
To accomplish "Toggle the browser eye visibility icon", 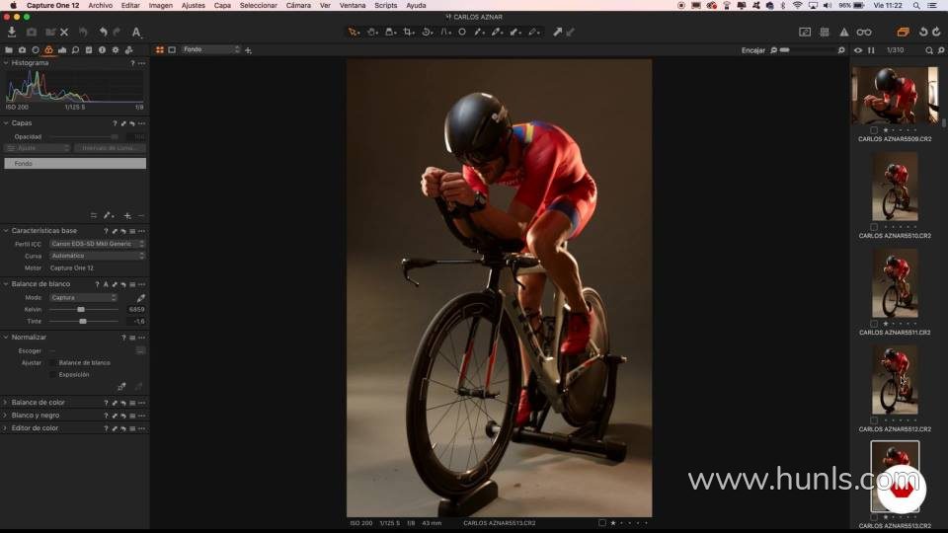I will pos(858,50).
